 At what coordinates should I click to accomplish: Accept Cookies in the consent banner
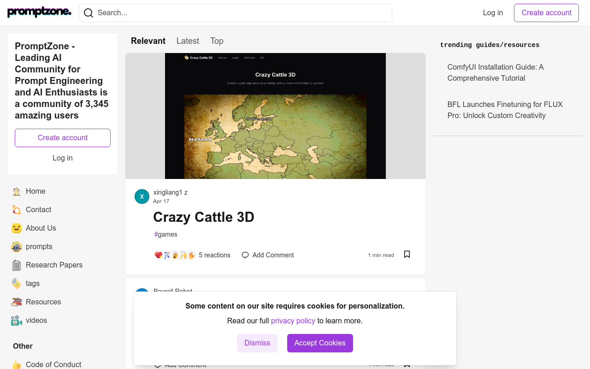point(320,343)
